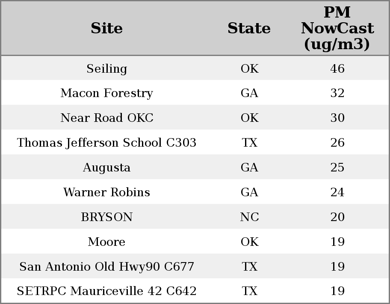Screen dimensions: 390x304
Task: Click the Near Road OKC site name
Action: 106,118
